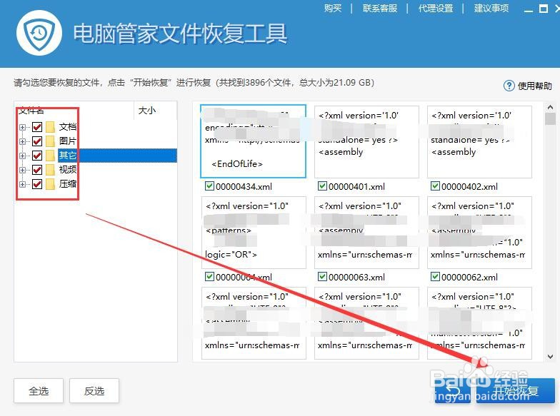The height and width of the screenshot is (416, 560).
Task: Uncheck the 其它 folder checkbox
Action: point(37,156)
